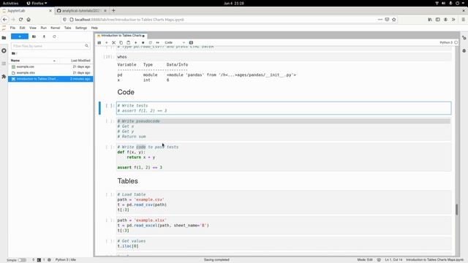Create a new folder in file browser
The height and width of the screenshot is (263, 468).
34,37
